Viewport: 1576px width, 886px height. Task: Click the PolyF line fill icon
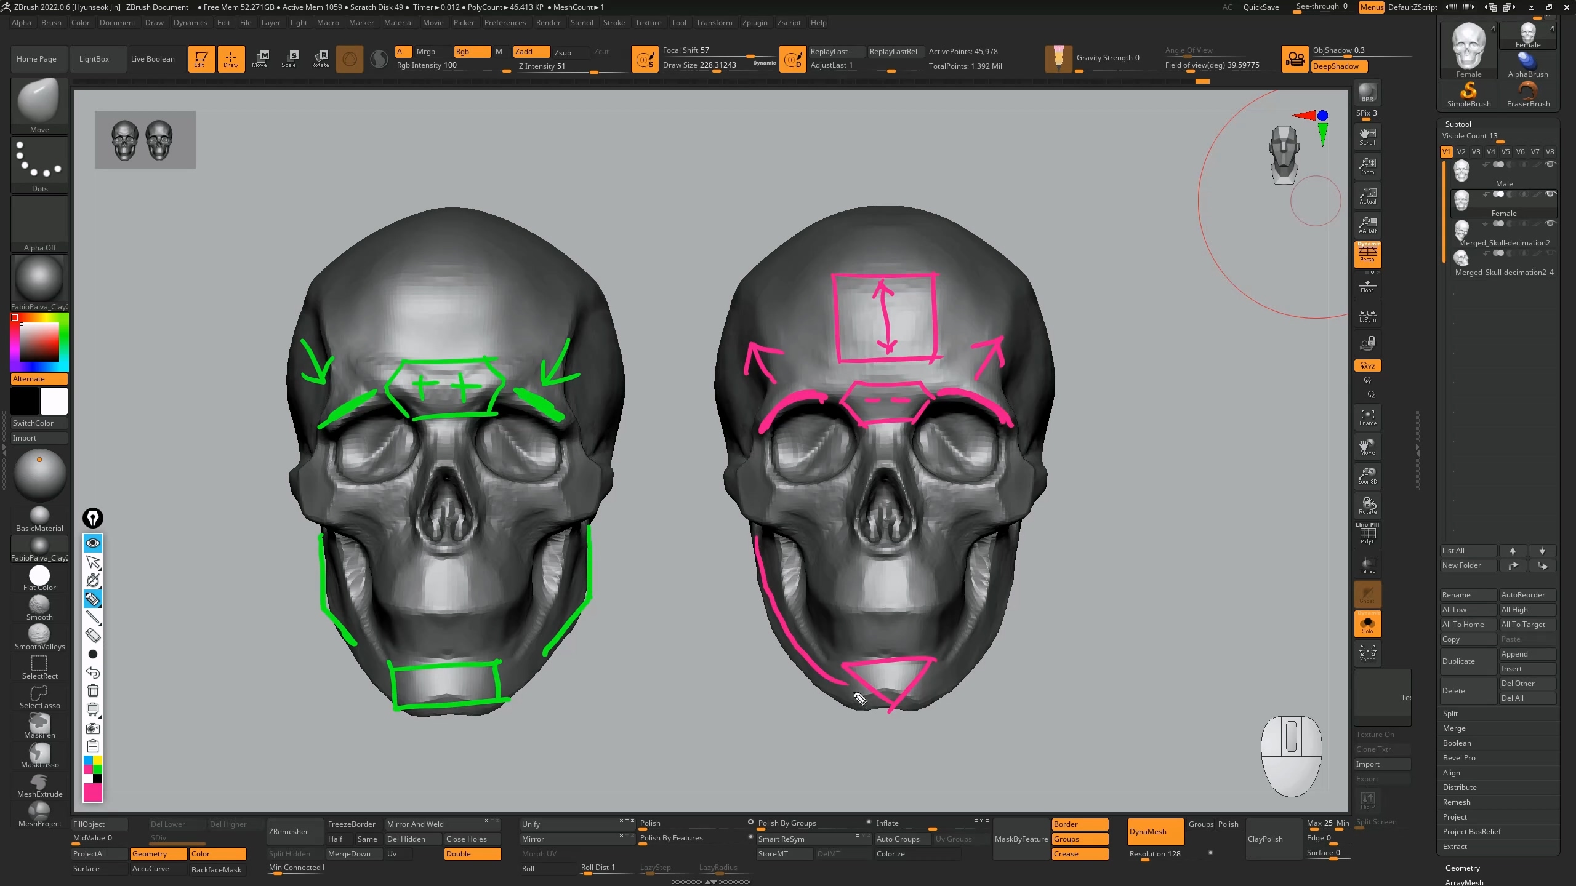click(1367, 534)
